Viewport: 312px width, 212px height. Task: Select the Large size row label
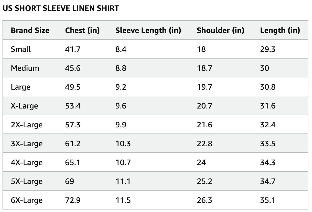21,87
